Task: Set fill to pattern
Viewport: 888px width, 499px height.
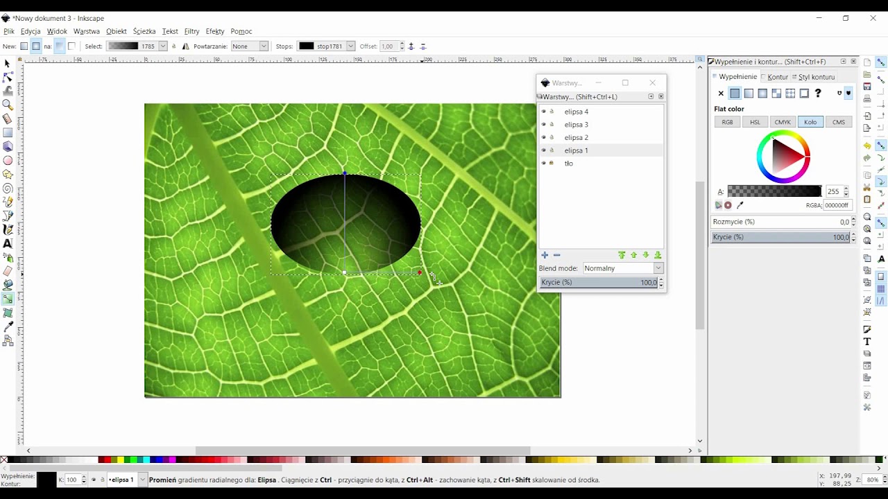Action: (790, 93)
